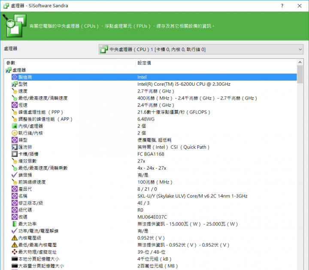The image size is (309, 270).
Task: Click the green battery icon beside 最大功率
Action: point(15,224)
